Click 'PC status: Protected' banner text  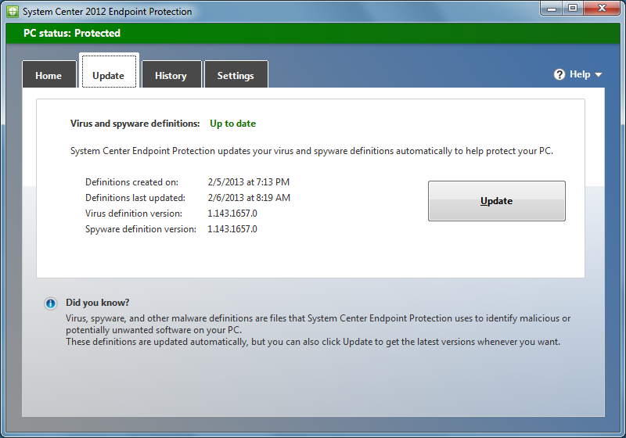[x=72, y=33]
